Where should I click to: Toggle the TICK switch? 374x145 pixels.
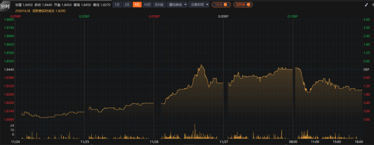click(x=221, y=4)
